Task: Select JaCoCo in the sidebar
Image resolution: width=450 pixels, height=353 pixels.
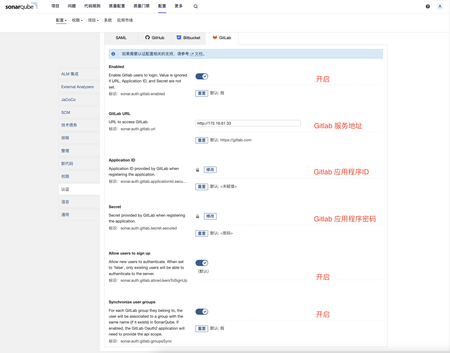Action: (x=79, y=100)
